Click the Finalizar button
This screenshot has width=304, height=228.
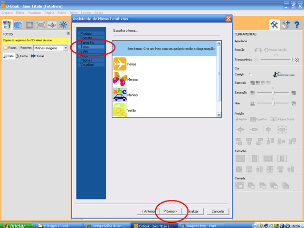(193, 211)
